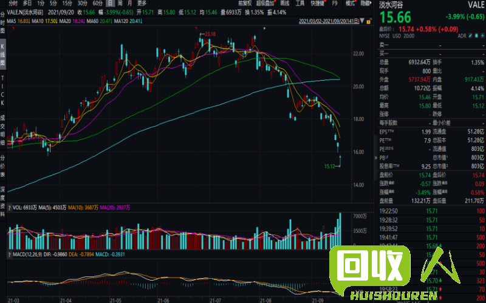This screenshot has height=303, width=486.
Task: Click the 总额 10.72亿 value
Action: [422, 88]
